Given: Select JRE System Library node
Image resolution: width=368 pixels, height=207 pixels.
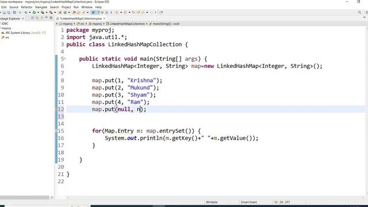Looking at the screenshot, I should pyautogui.click(x=24, y=33).
